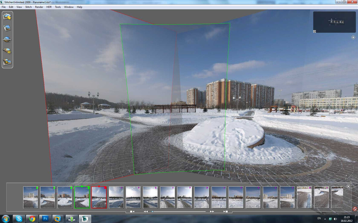Select the red-outlined thumbnail in the strip
The width and height of the screenshot is (358, 223).
pos(99,197)
